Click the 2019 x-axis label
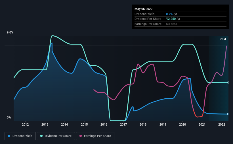The height and width of the screenshot is (144, 233). 163,124
